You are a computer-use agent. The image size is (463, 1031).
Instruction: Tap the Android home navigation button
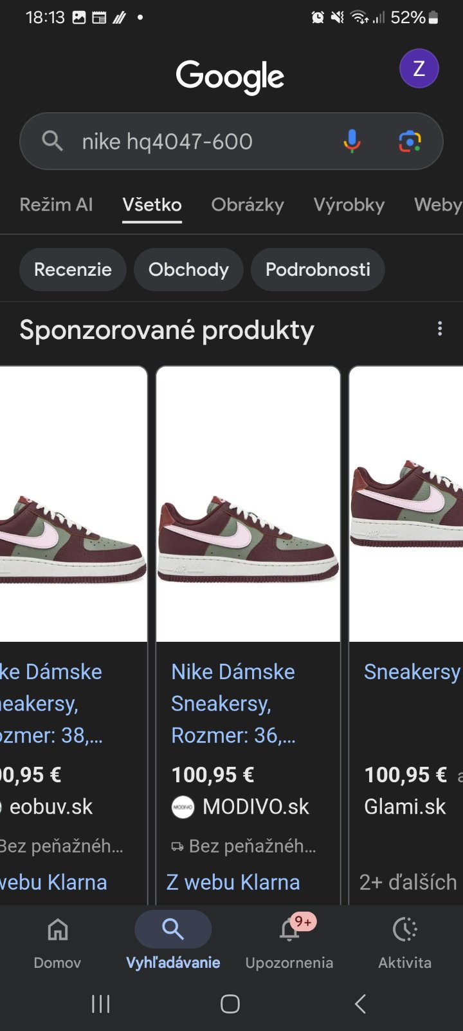(230, 1003)
